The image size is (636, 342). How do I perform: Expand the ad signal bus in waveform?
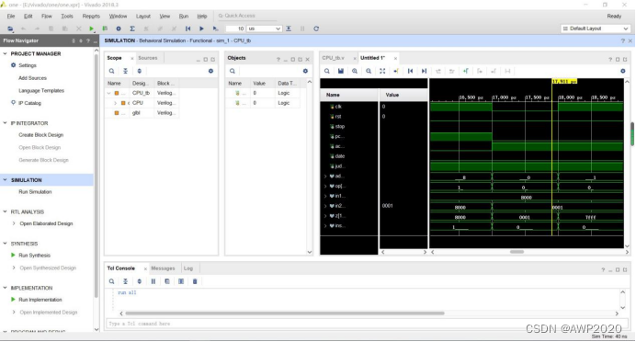coord(325,177)
